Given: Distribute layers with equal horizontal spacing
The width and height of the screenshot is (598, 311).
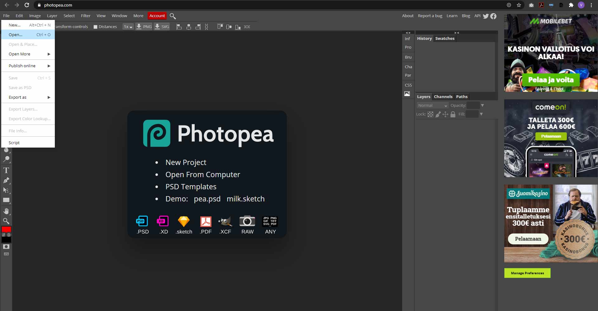Looking at the screenshot, I should [x=247, y=27].
